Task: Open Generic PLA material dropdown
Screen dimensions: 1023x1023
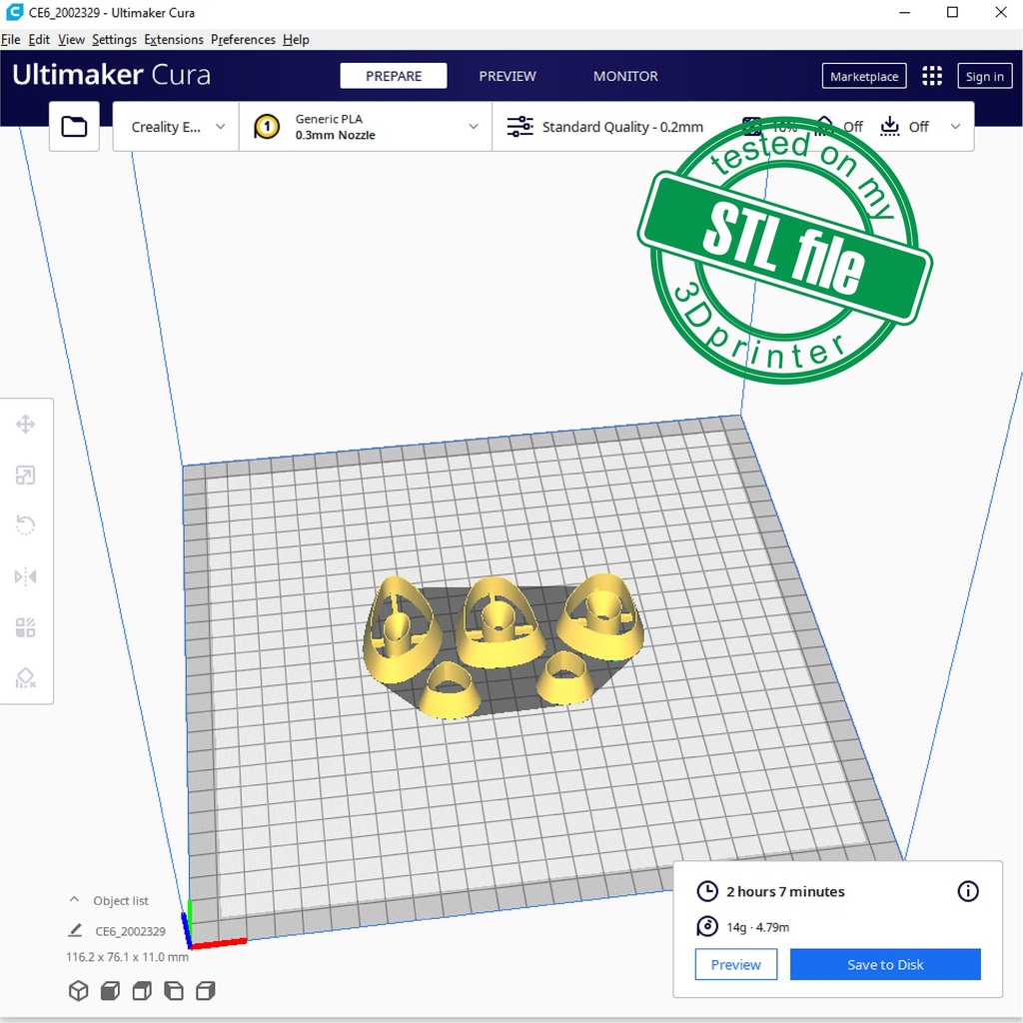Action: tap(366, 127)
